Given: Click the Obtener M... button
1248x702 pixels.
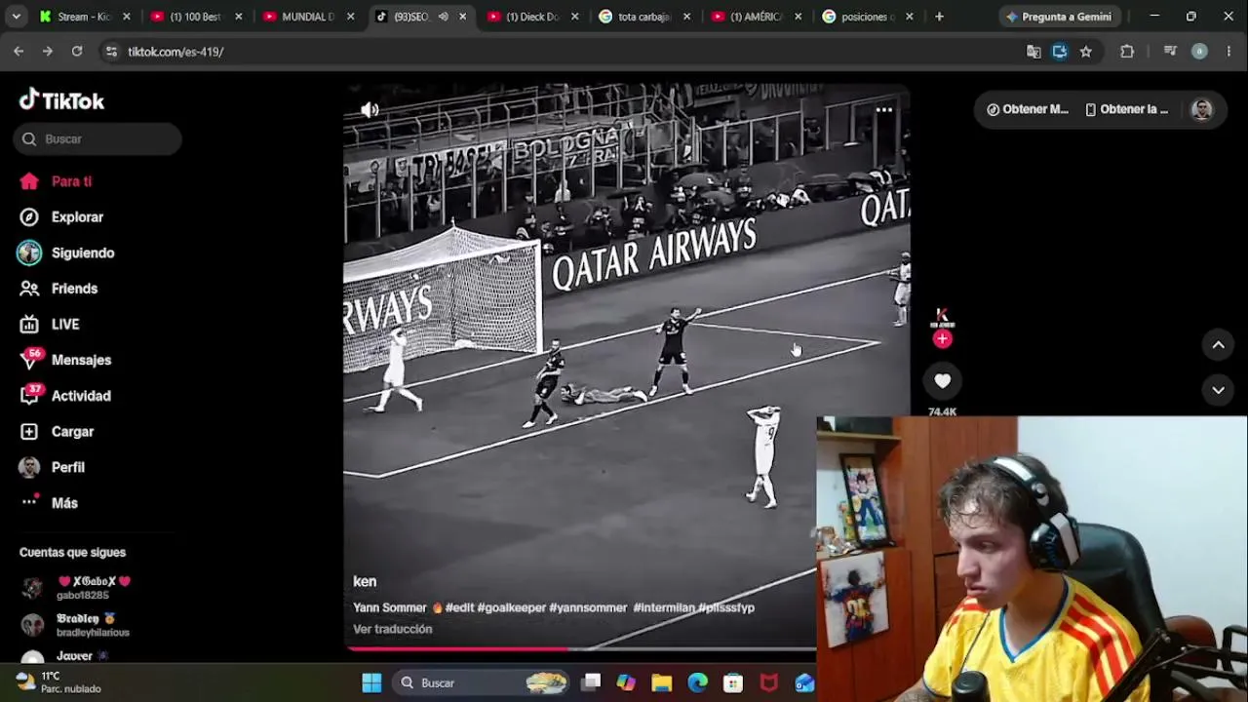Looking at the screenshot, I should click(x=1028, y=109).
